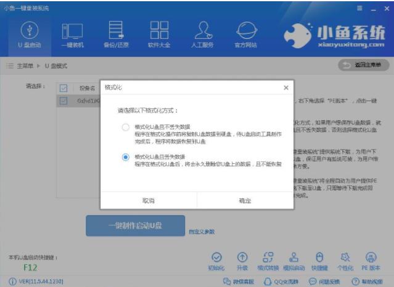Open QQ交流群 in the status bar
This screenshot has height=287, width=394.
[281, 281]
